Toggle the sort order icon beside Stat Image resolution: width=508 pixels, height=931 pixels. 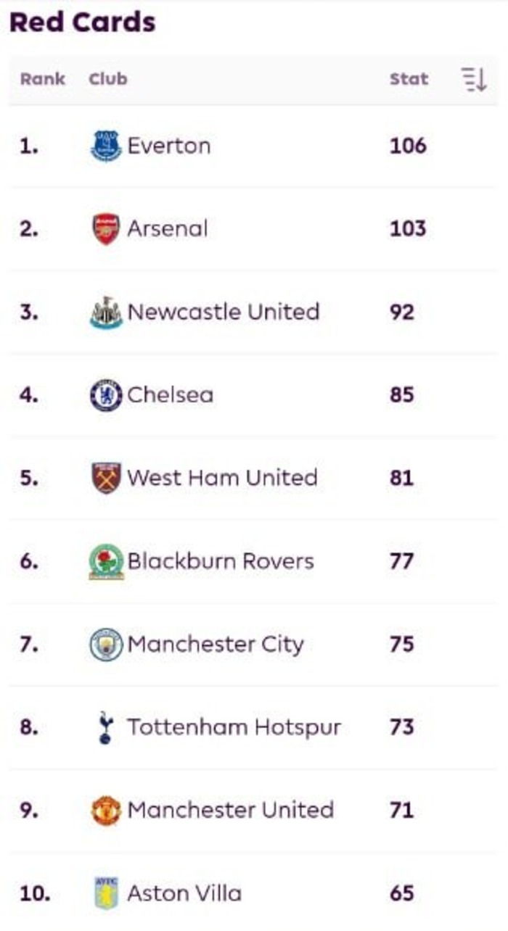pos(474,79)
